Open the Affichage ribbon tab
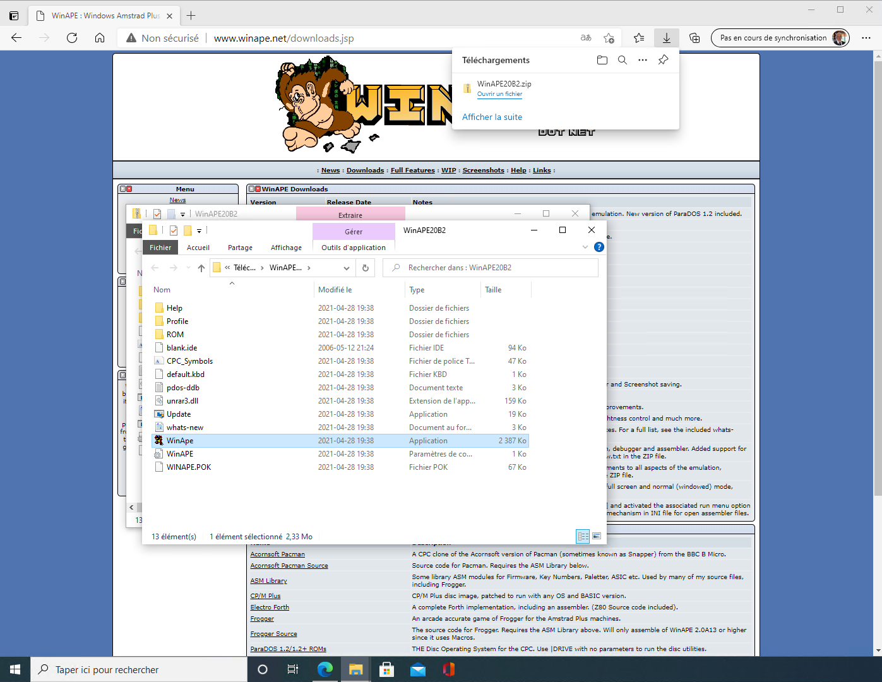This screenshot has height=682, width=882. [286, 248]
